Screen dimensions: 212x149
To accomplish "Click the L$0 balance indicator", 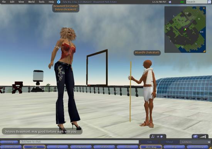I will (x=182, y=2).
